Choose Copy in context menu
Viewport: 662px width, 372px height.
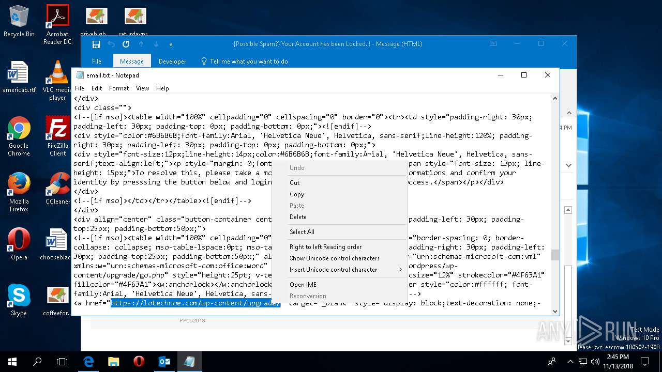click(339, 194)
